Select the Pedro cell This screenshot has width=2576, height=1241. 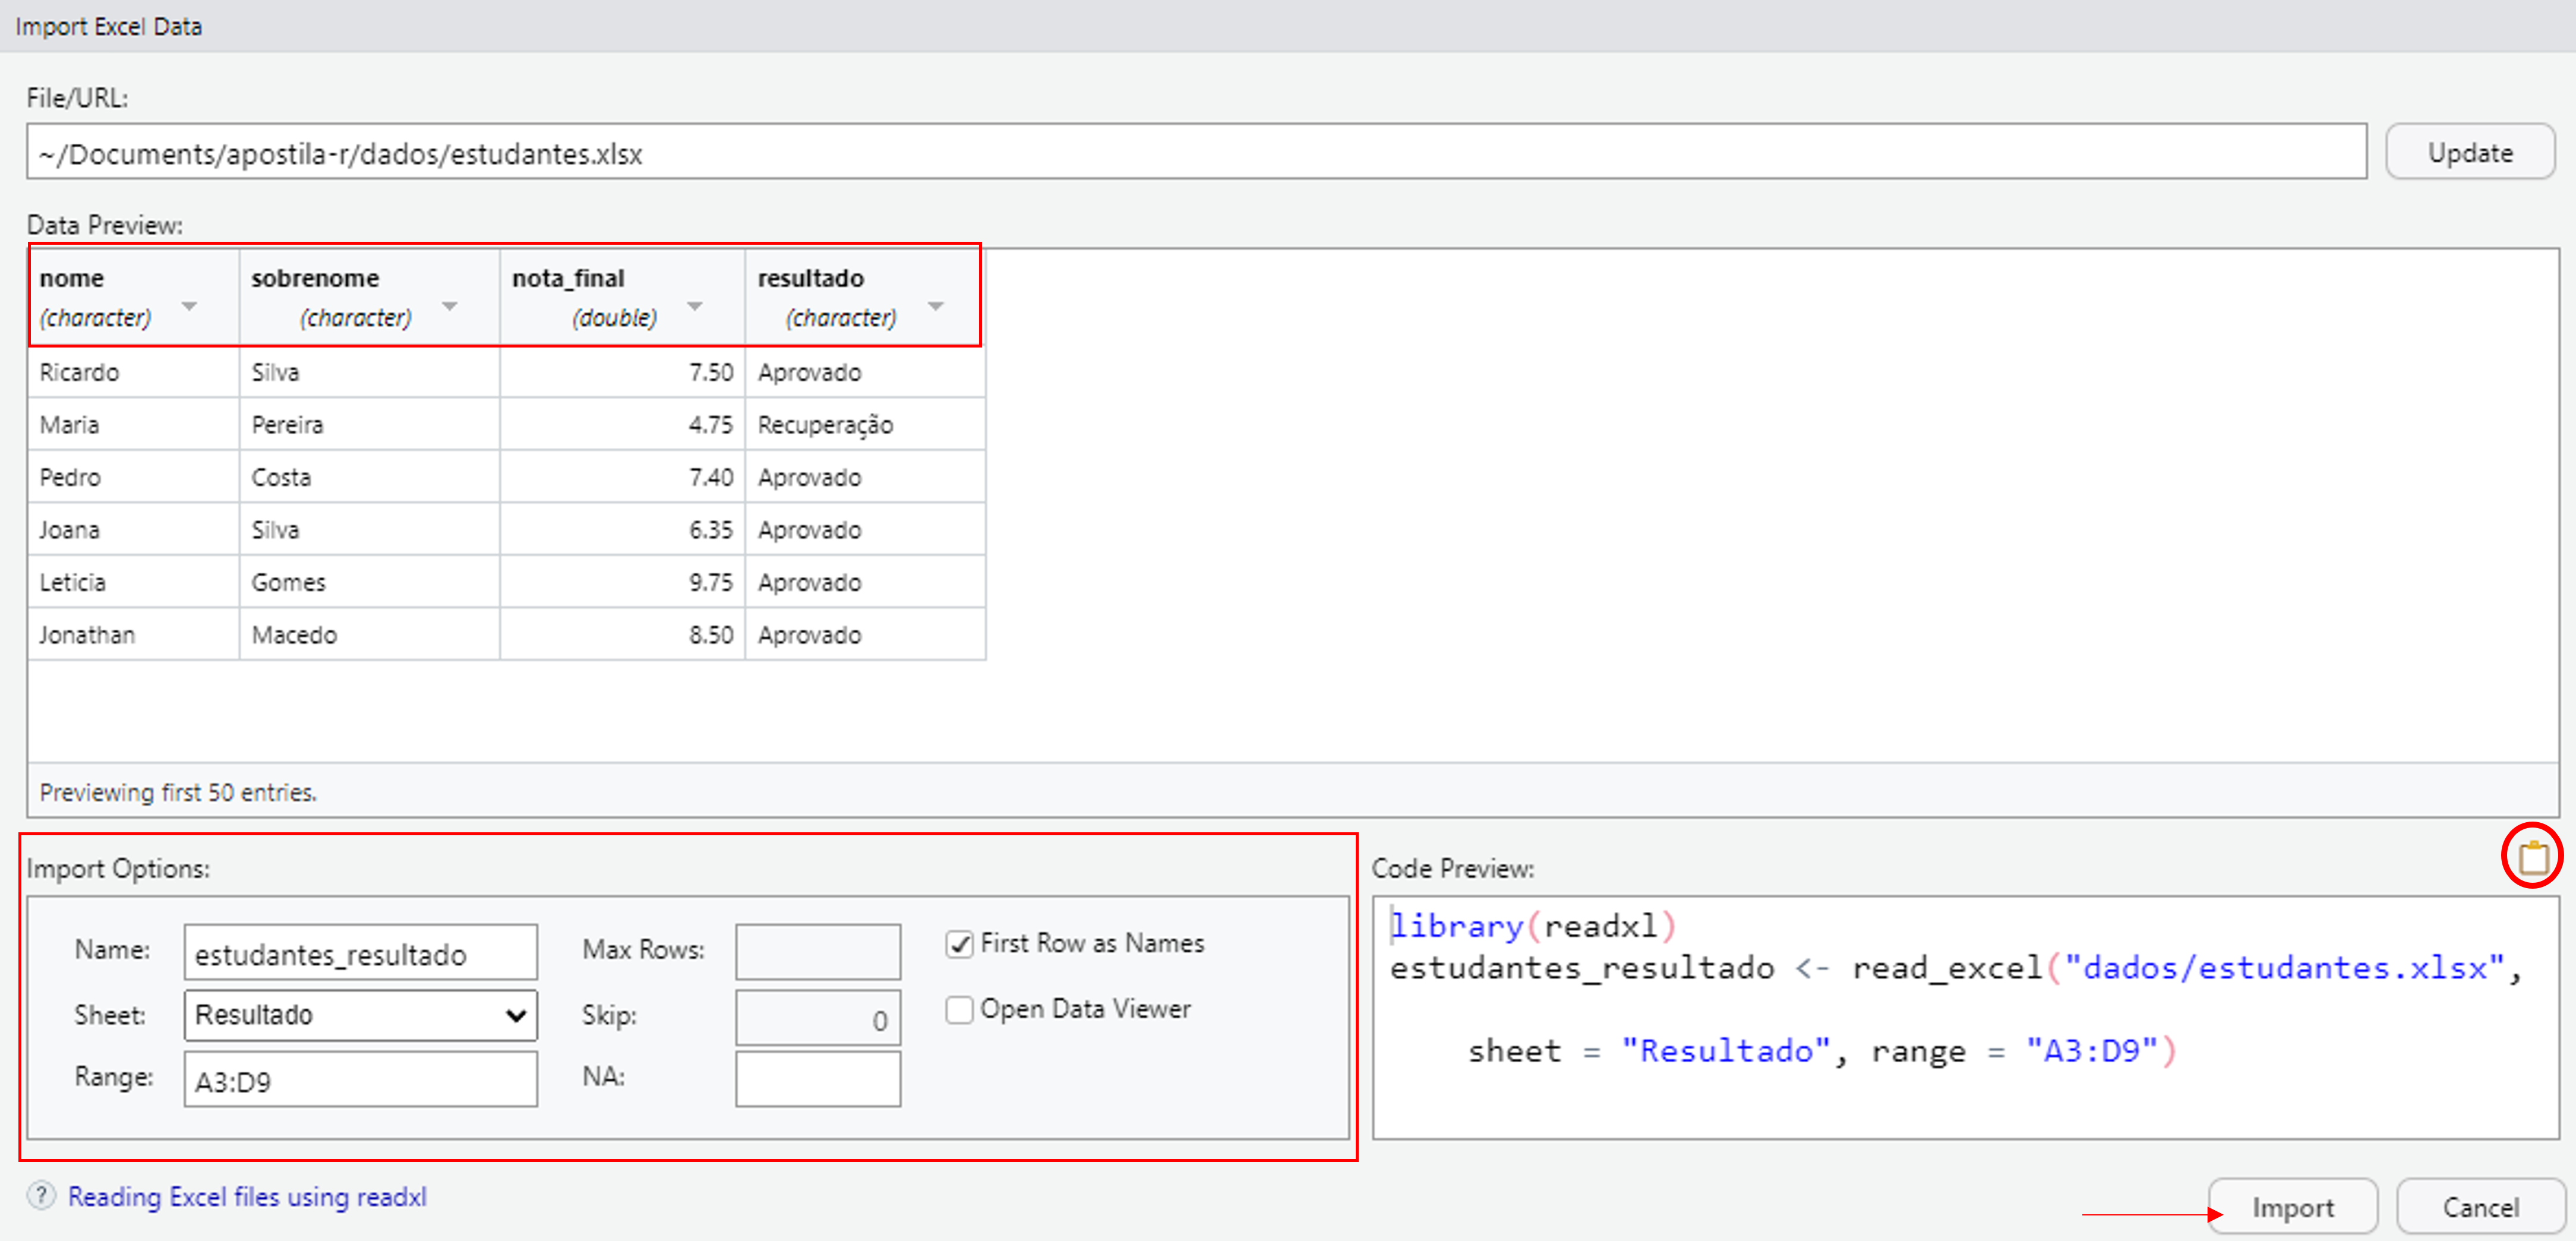point(134,477)
